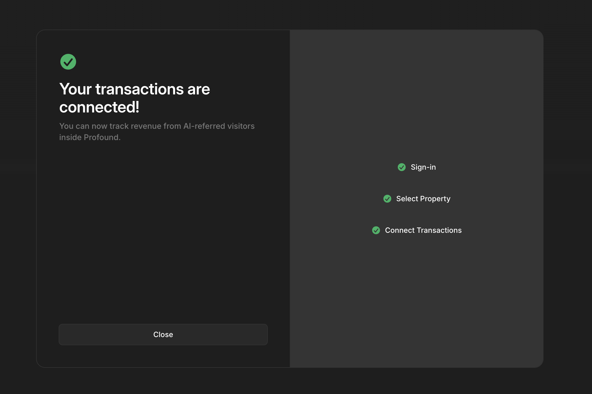
Task: Click the green check beside Sign-in
Action: point(402,167)
